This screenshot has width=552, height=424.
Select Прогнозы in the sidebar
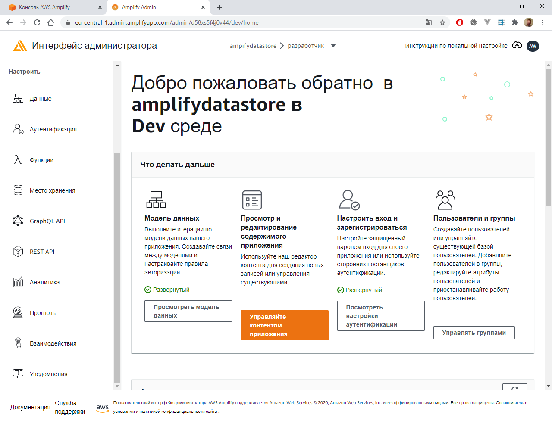(43, 313)
